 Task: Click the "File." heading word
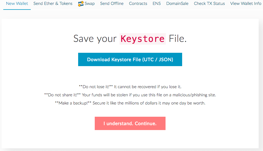[x=178, y=39]
